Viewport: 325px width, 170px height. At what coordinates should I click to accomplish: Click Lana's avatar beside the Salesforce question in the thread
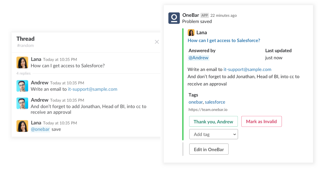coord(22,62)
